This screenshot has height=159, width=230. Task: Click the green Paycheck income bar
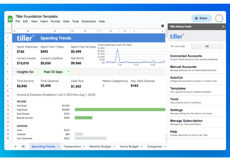point(120,109)
